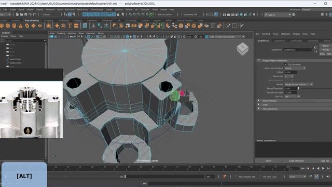Click the Mirror shelf icon
The height and width of the screenshot is (187, 332).
tap(134, 26)
